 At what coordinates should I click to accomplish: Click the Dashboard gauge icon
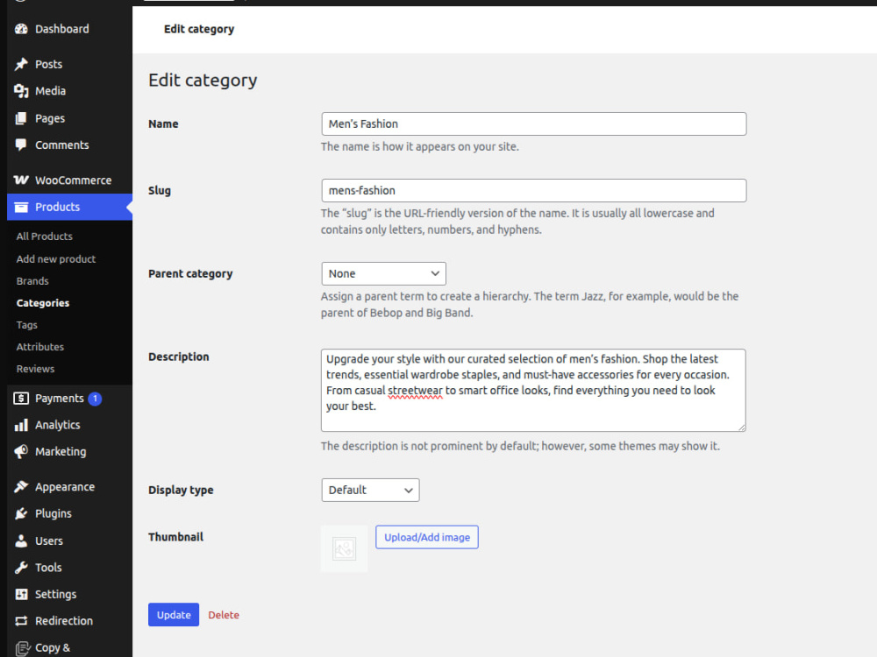21,29
